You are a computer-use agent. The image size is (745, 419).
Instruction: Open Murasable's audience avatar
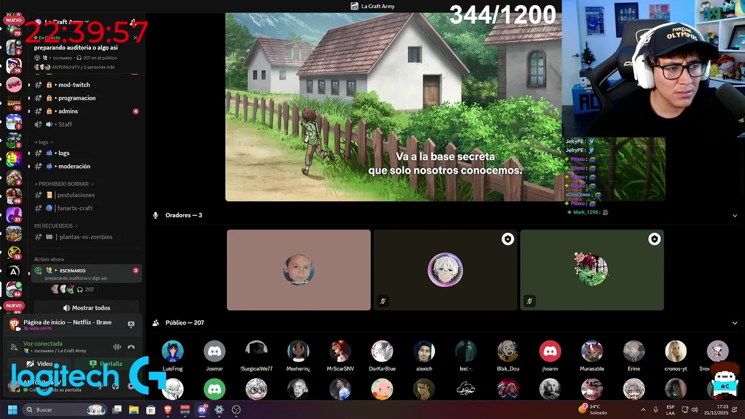[592, 351]
